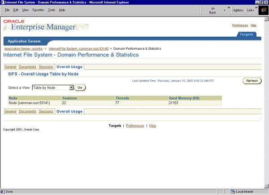This screenshot has width=269, height=195.
Task: Click the Done status page icon
Action: [3, 191]
